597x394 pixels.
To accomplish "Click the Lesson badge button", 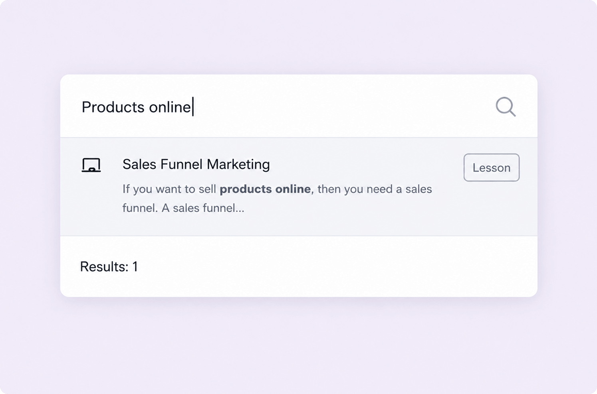I will point(491,167).
